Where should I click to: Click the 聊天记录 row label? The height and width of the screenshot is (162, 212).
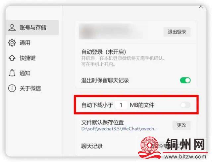[x=92, y=146]
